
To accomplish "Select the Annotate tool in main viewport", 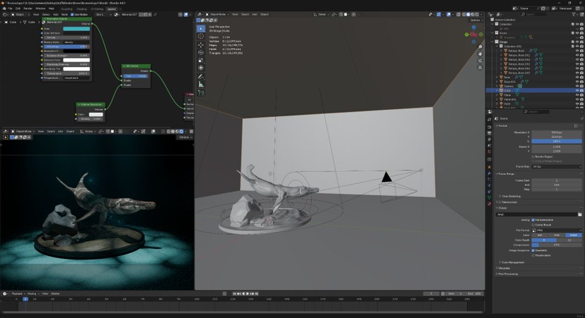I will tap(201, 77).
